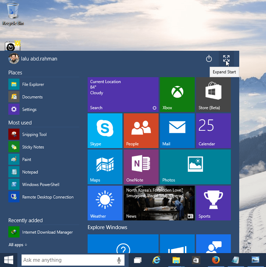
Task: Select the Recycle Bin desktop icon
Action: coord(13,14)
